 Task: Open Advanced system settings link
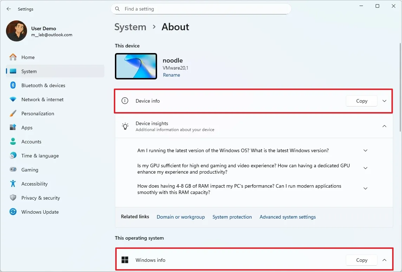coord(287,217)
